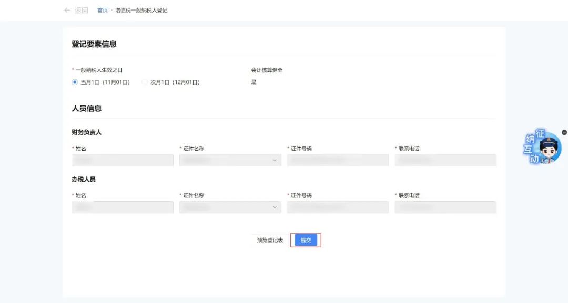Click 办税人员 姓名 input field
Viewport: 568px width, 303px height.
point(123,207)
